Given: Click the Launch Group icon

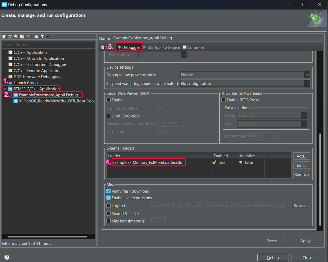Looking at the screenshot, I should [x=11, y=83].
